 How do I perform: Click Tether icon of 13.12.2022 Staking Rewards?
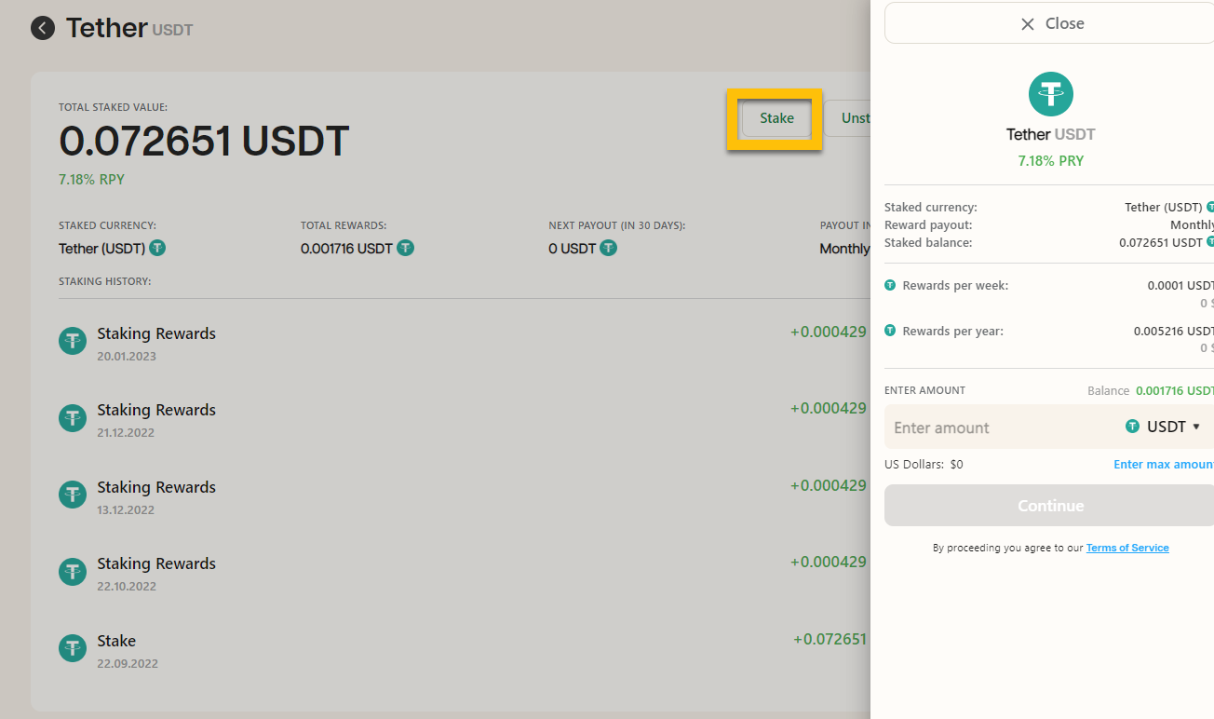pos(73,495)
